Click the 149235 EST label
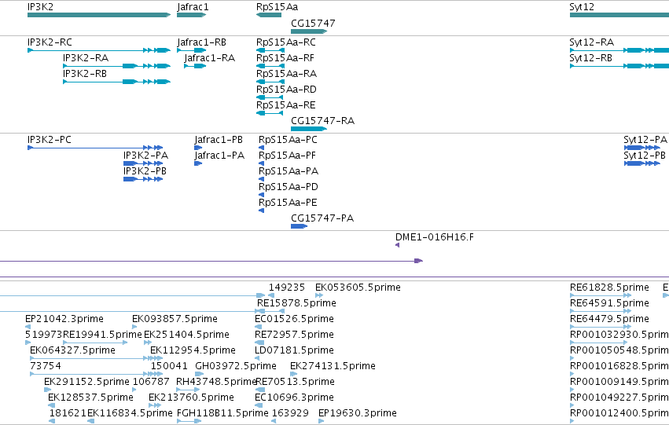669x425 pixels. (287, 288)
